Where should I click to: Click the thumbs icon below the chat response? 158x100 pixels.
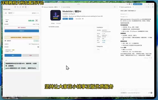[x=150, y=58]
